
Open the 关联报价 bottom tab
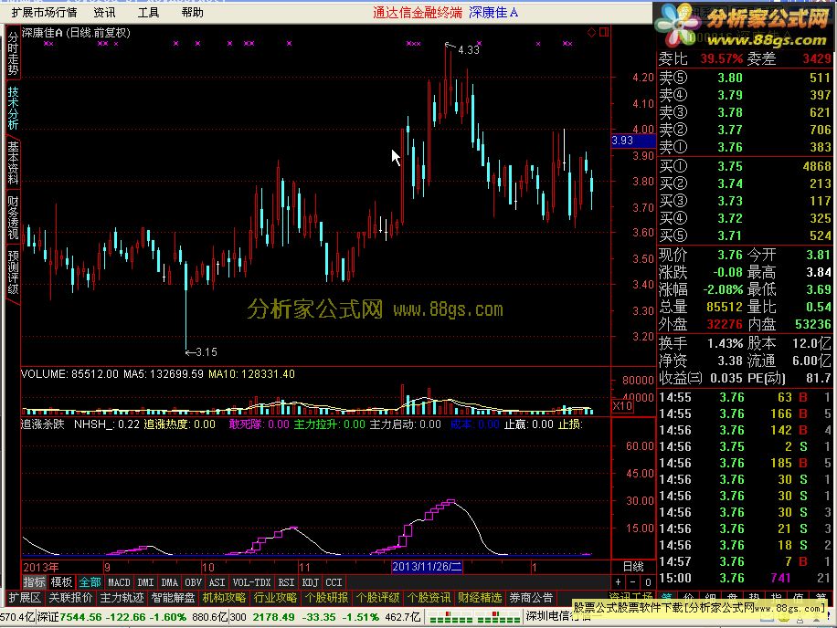pyautogui.click(x=70, y=598)
